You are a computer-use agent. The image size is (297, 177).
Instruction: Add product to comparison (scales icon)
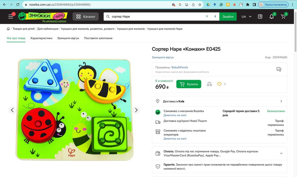[x=209, y=84]
